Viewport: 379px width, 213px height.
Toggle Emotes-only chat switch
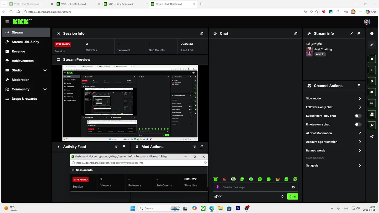pos(358,125)
